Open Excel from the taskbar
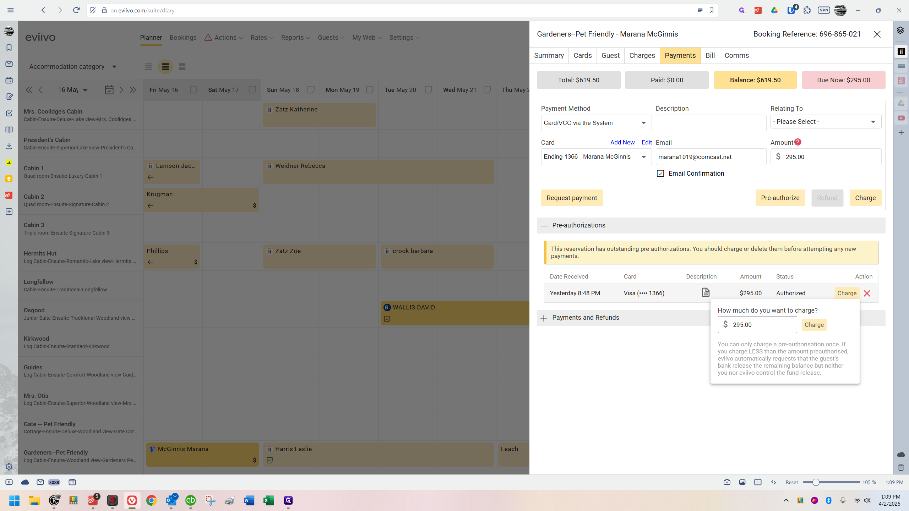The width and height of the screenshot is (909, 511). pos(268,500)
